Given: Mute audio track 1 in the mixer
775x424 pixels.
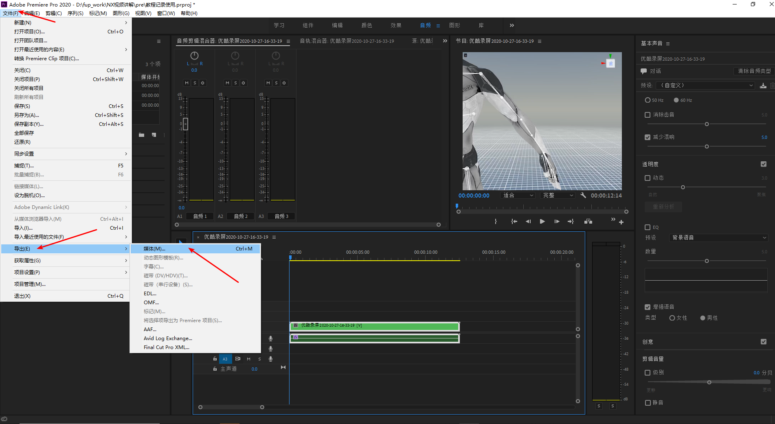Looking at the screenshot, I should tap(187, 83).
